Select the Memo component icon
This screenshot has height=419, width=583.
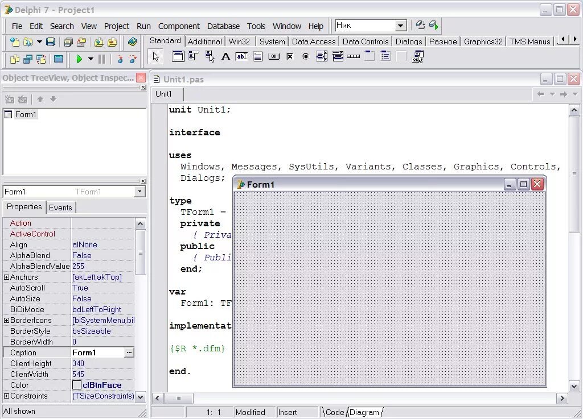pyautogui.click(x=258, y=56)
